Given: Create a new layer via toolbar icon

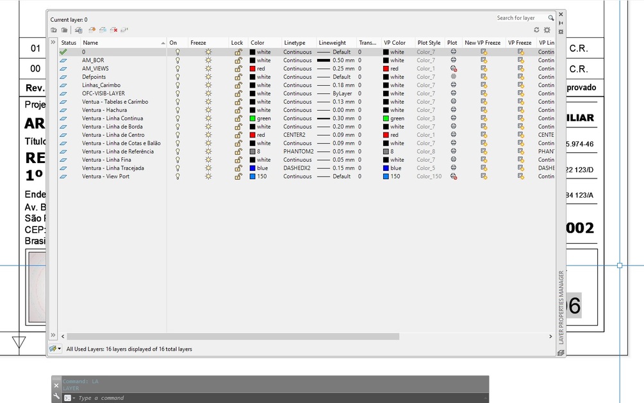Looking at the screenshot, I should point(92,30).
